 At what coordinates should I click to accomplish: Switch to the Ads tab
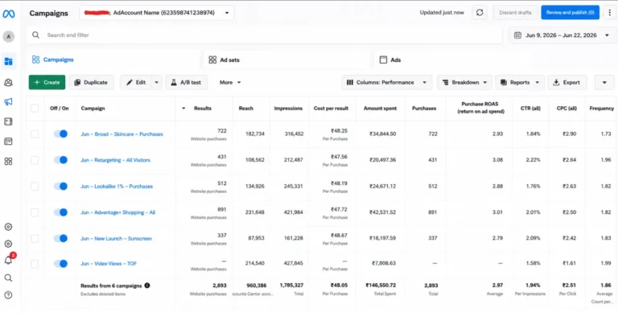(x=453, y=60)
